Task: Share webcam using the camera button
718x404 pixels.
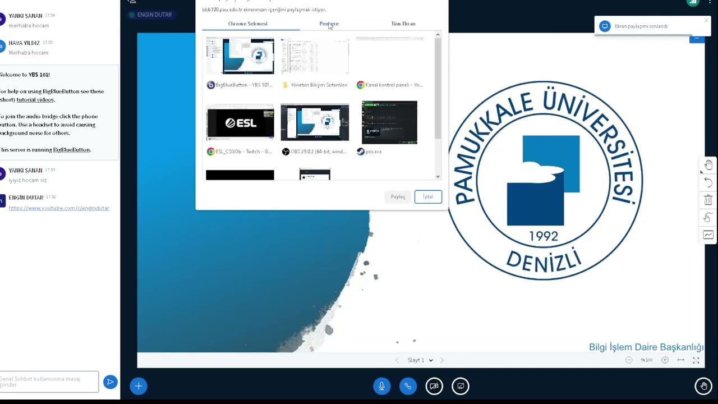Action: [x=434, y=386]
